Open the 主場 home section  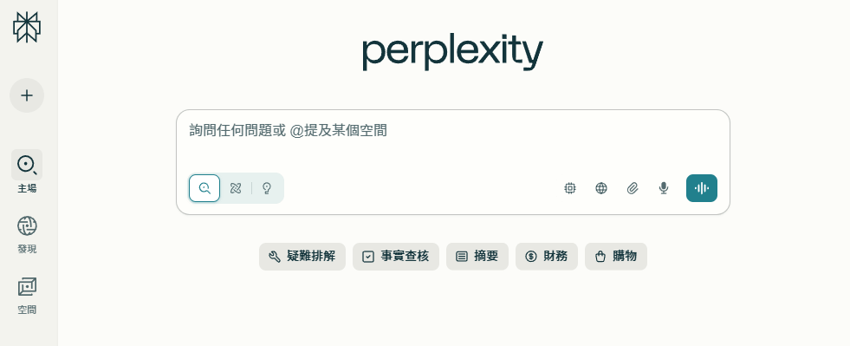[27, 172]
